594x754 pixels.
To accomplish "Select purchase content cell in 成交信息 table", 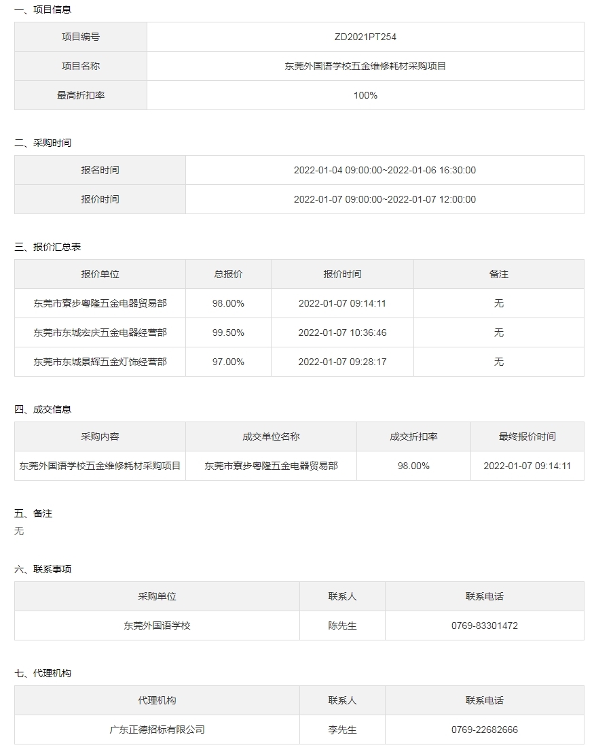I will tap(100, 466).
